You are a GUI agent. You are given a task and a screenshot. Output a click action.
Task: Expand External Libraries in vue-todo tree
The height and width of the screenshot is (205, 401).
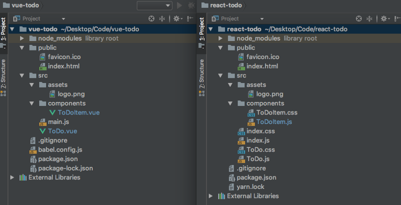pos(12,177)
